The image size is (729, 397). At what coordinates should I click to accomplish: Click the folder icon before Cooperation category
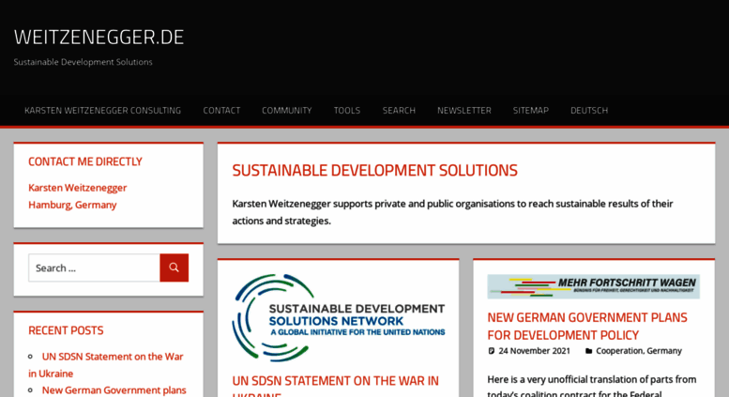pyautogui.click(x=588, y=351)
